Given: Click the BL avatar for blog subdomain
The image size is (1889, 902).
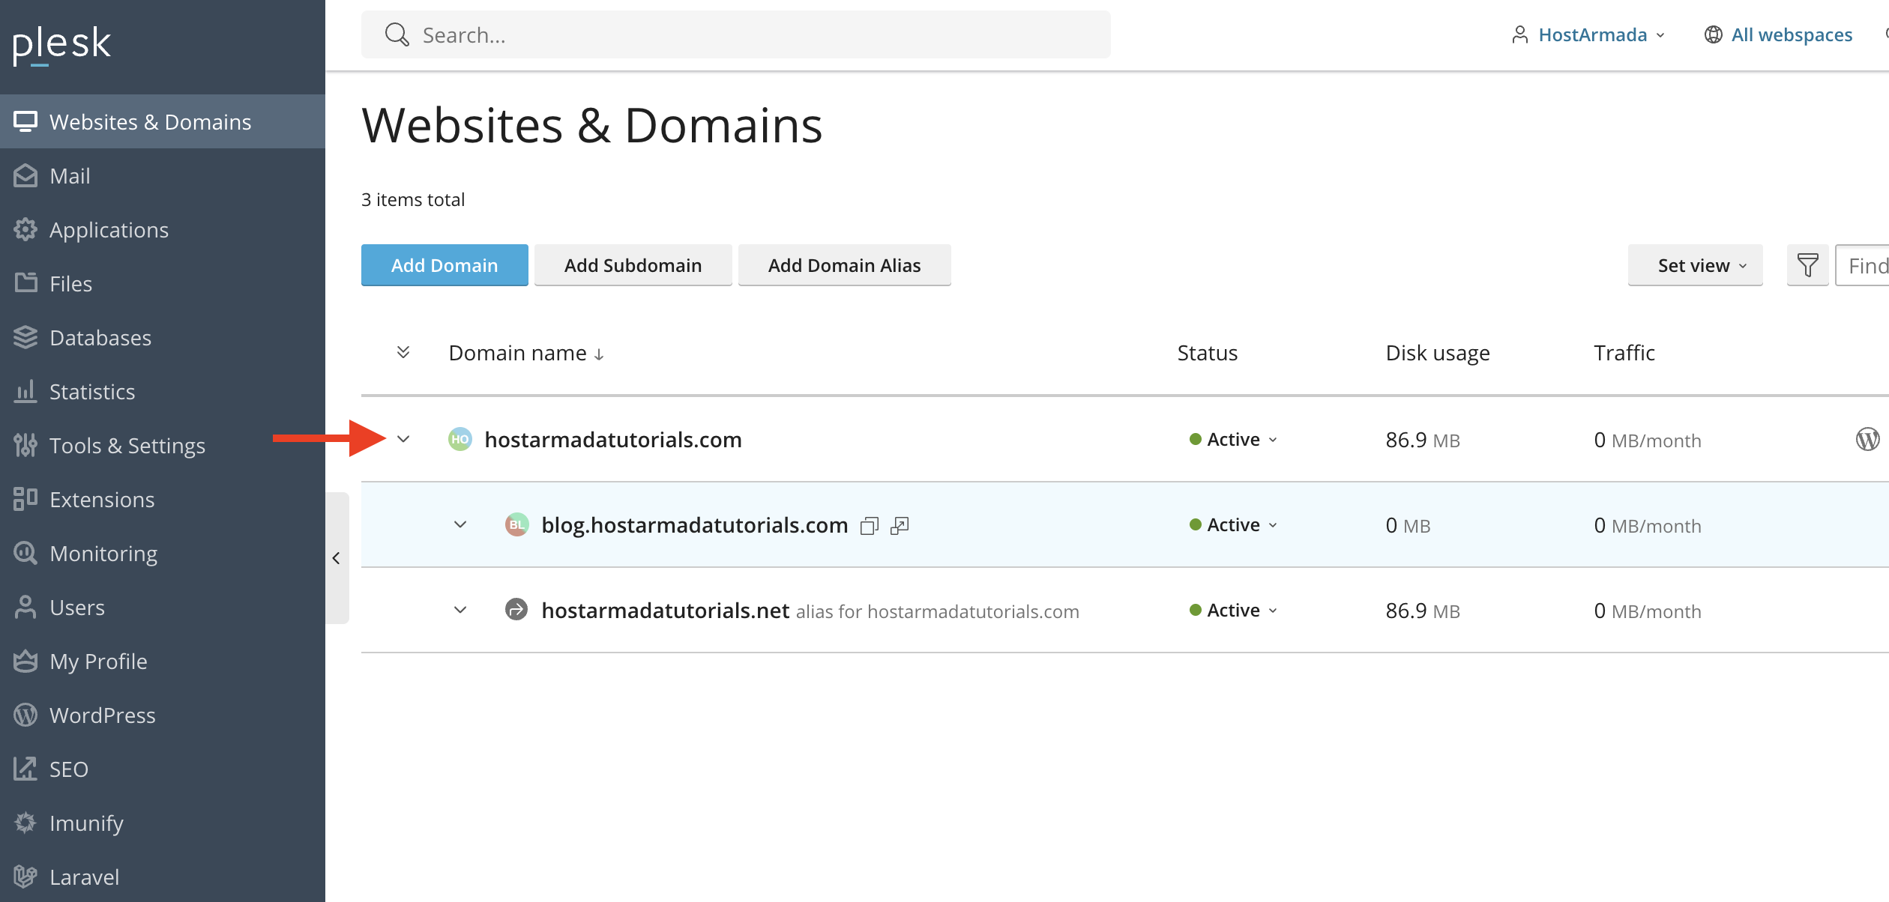Looking at the screenshot, I should point(516,524).
